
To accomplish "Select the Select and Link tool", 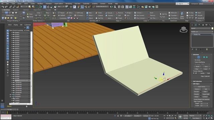I will pos(10,7).
